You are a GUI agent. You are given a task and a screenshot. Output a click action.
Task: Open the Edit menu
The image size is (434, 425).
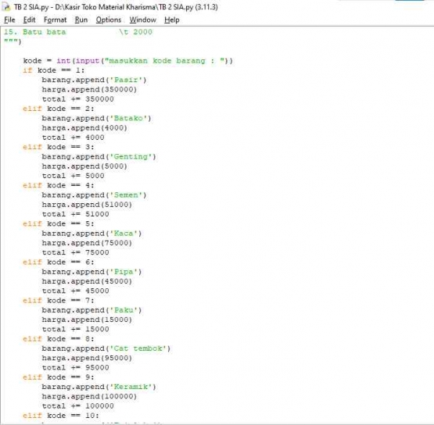coord(29,20)
